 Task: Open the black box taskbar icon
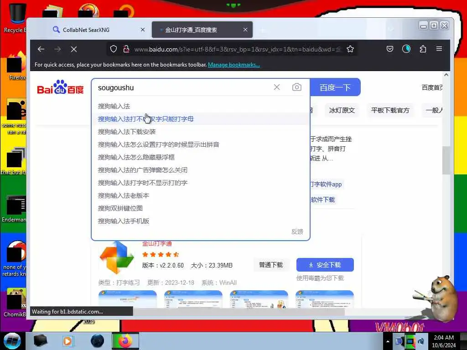(41, 341)
